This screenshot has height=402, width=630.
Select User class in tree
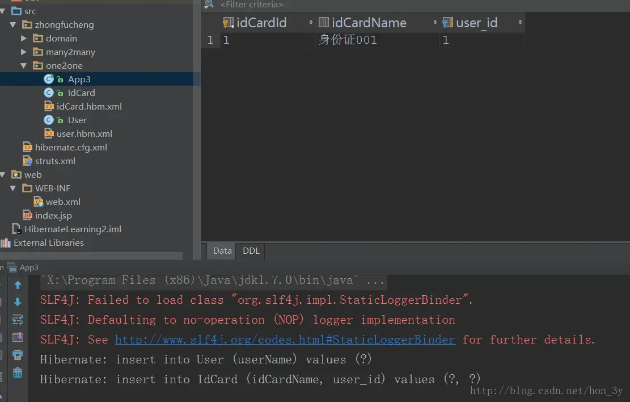point(77,120)
